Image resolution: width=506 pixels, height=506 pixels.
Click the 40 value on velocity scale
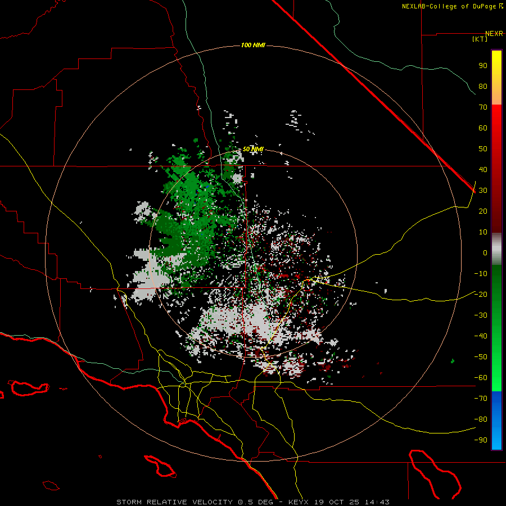[x=483, y=169]
